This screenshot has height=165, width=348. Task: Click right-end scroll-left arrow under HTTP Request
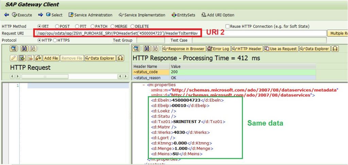[x=120, y=77]
